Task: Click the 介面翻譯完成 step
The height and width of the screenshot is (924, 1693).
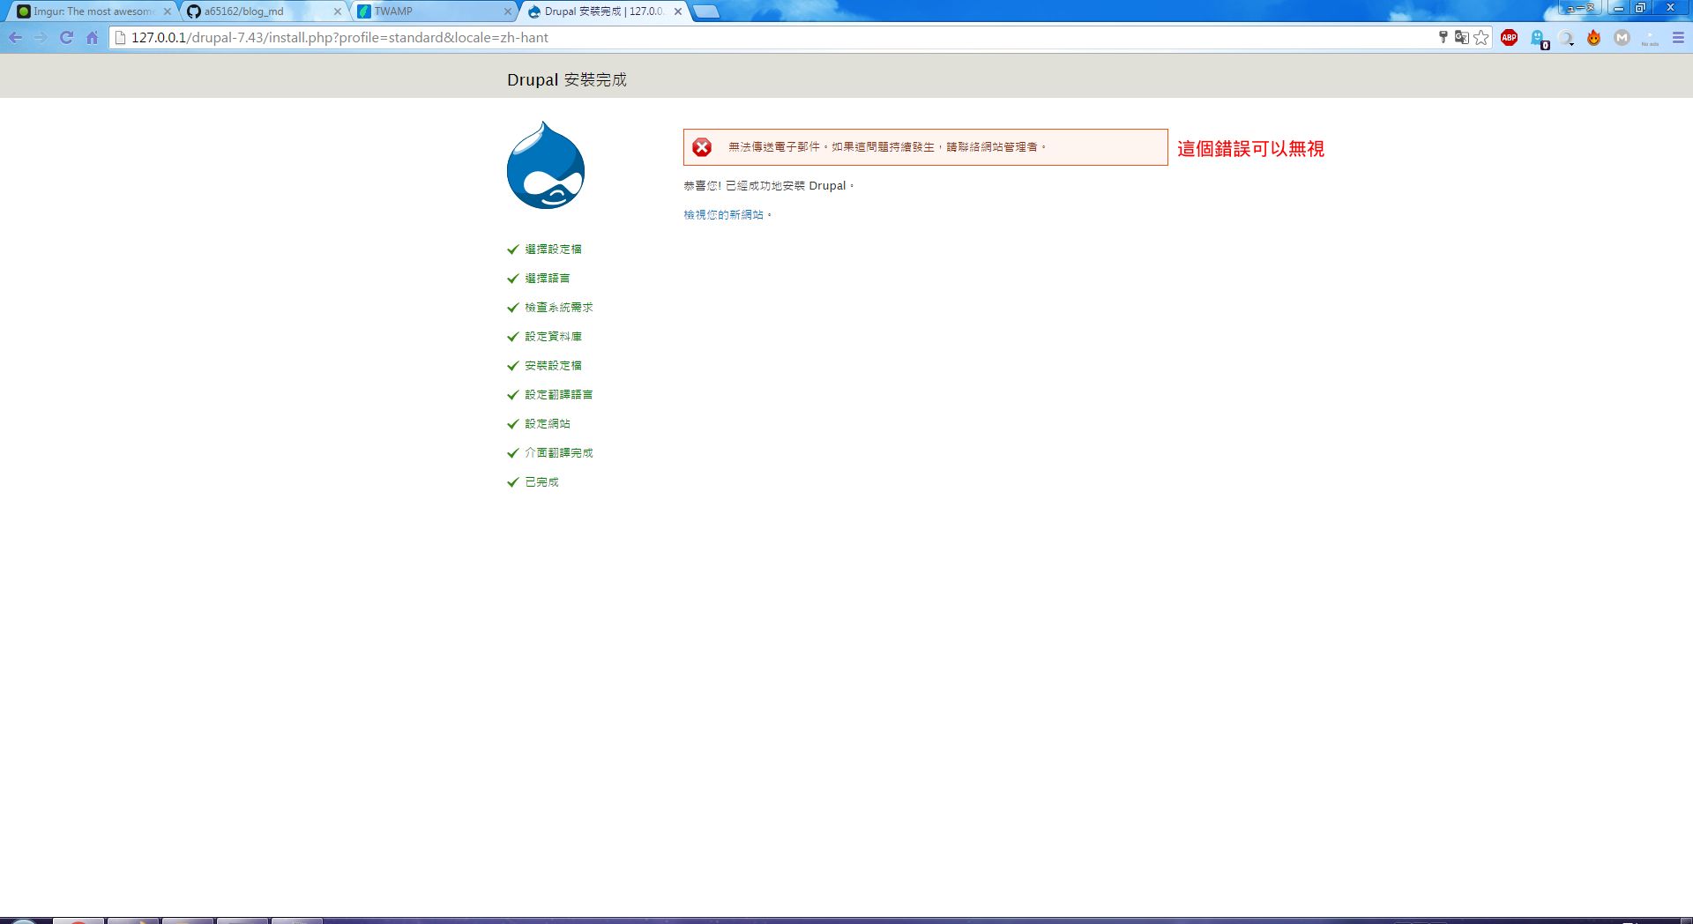Action: click(559, 453)
